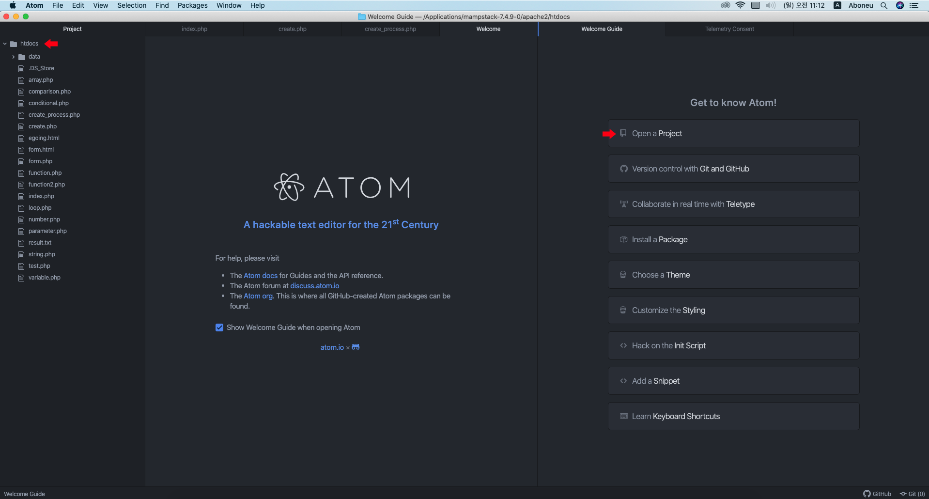Viewport: 929px width, 499px height.
Task: Click the index.php file icon in tree
Action: pyautogui.click(x=21, y=196)
